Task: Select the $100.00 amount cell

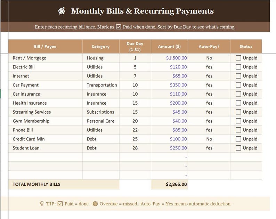Action: [x=169, y=139]
